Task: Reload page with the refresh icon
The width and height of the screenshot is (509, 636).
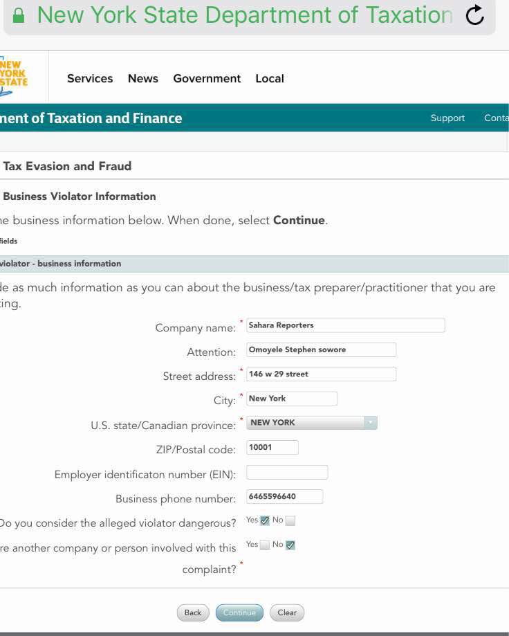Action: click(x=474, y=15)
